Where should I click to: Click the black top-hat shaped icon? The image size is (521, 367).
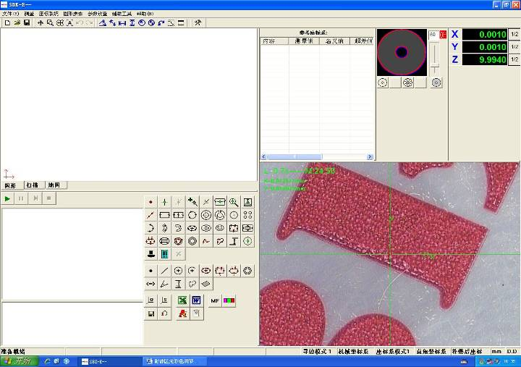click(x=151, y=254)
